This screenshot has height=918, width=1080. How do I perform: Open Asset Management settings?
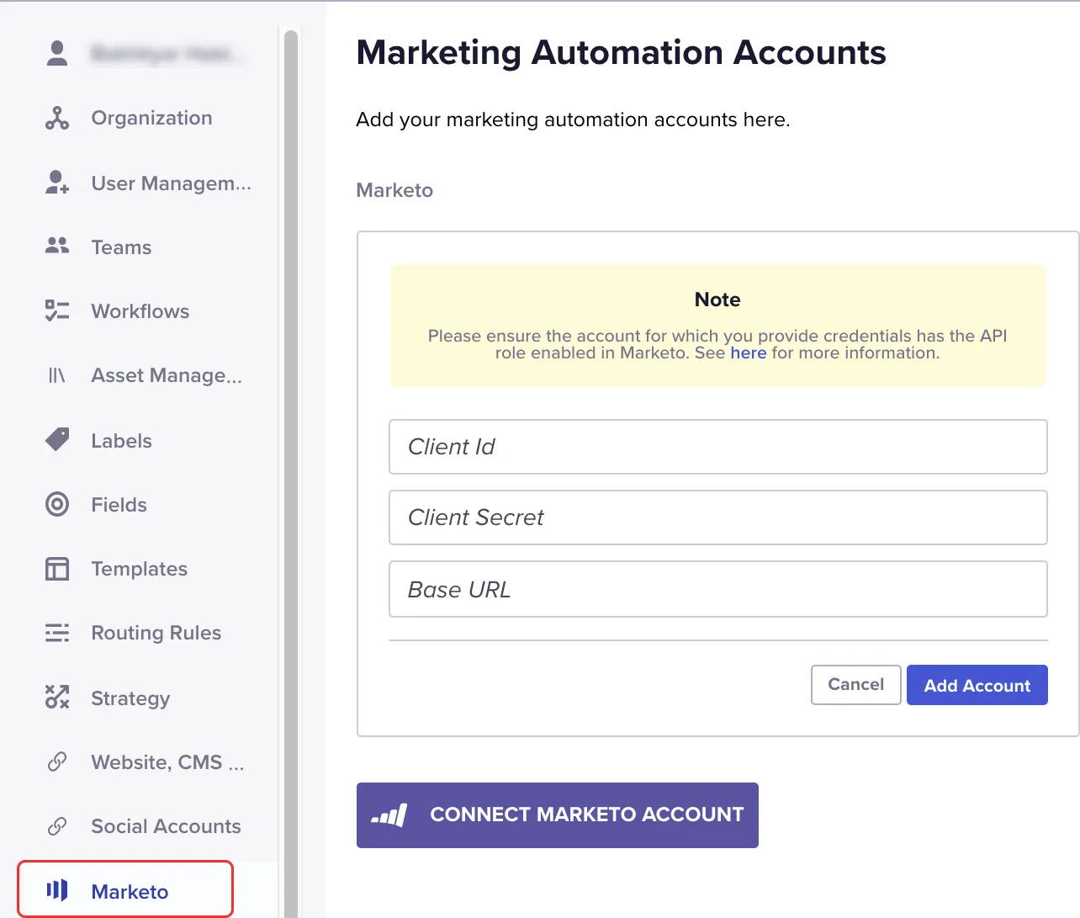point(167,375)
